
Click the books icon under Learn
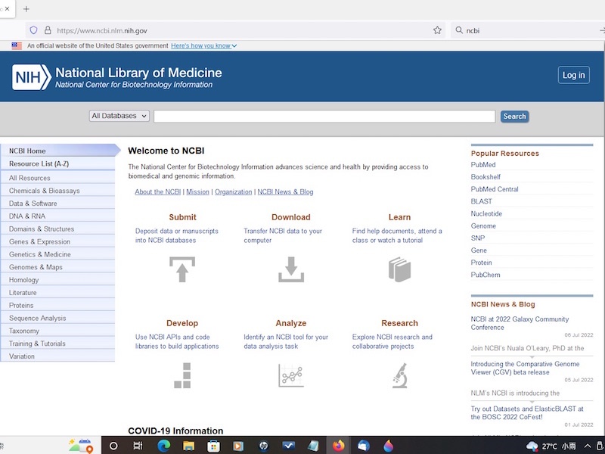click(x=400, y=269)
